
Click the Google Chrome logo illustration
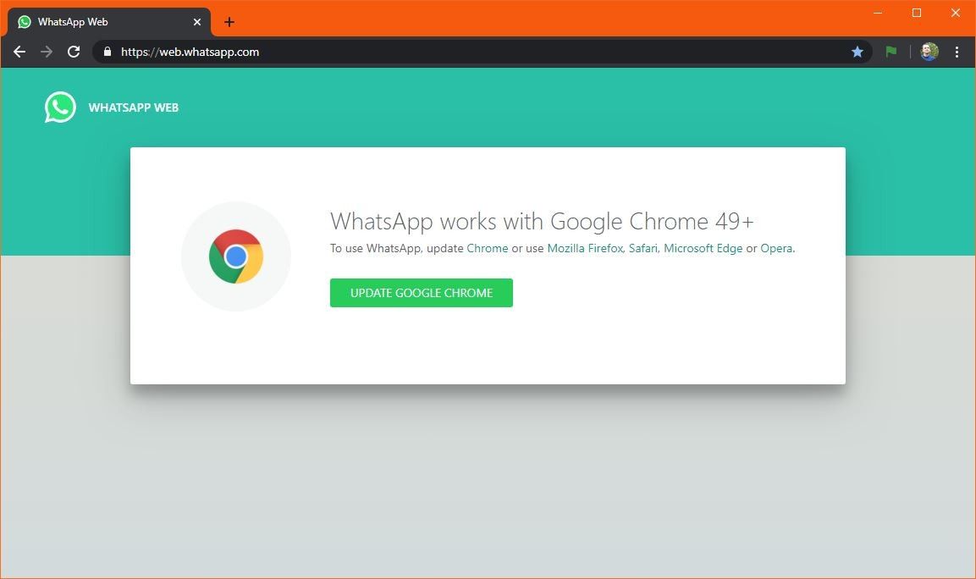click(x=235, y=256)
